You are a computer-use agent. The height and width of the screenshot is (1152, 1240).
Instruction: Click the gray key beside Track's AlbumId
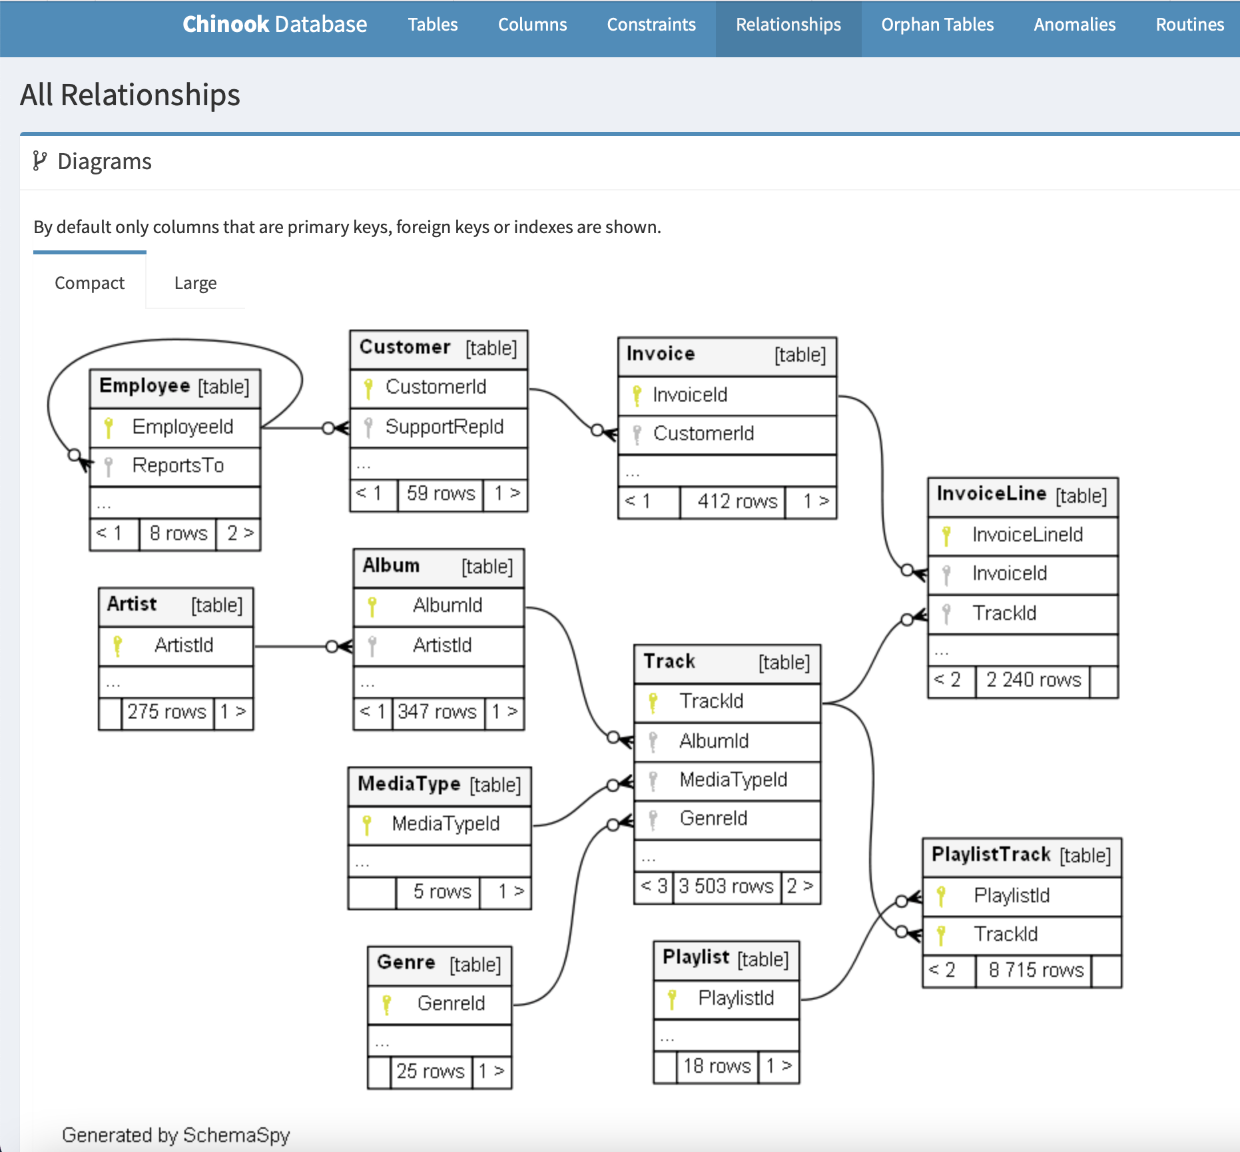(x=653, y=742)
